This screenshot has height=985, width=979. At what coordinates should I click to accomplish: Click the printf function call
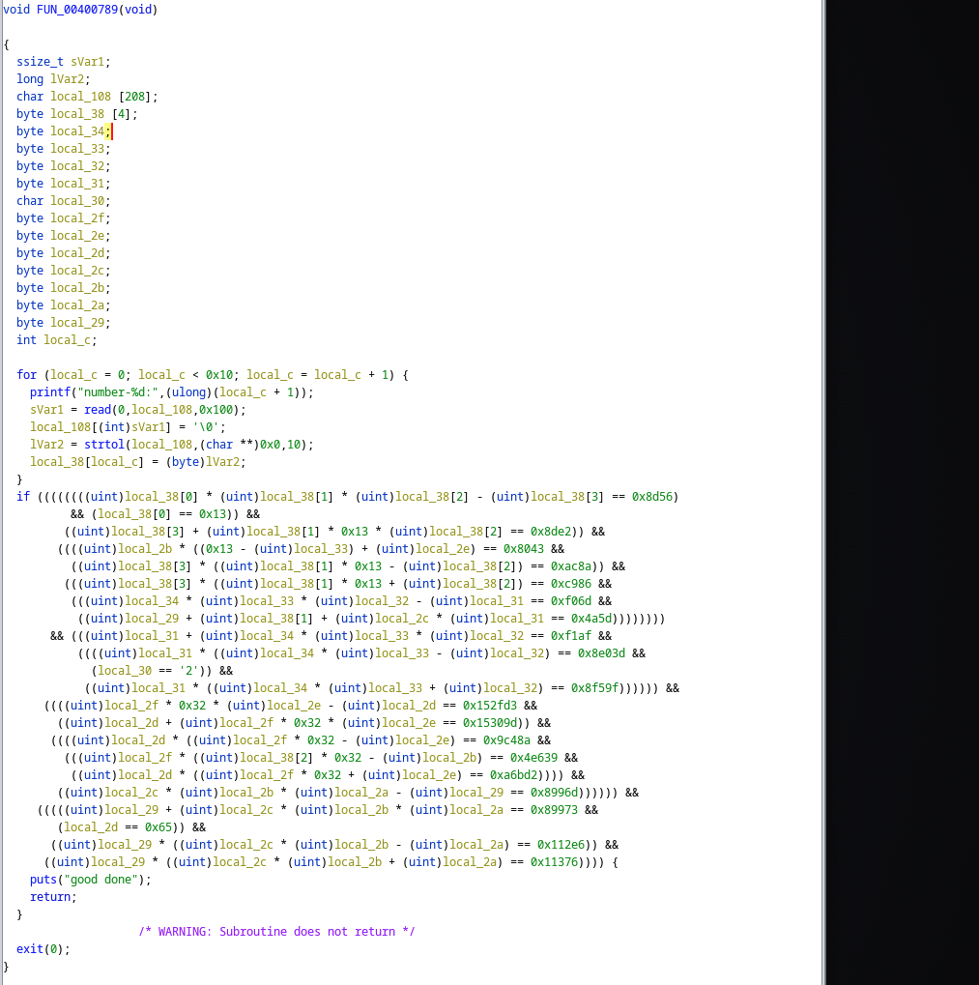pos(50,392)
